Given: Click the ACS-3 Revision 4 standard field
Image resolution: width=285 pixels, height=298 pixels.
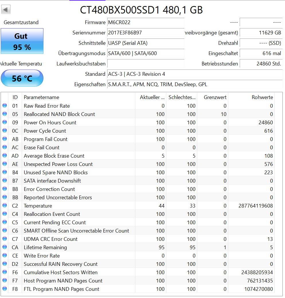Looking at the screenshot, I should click(x=195, y=74).
